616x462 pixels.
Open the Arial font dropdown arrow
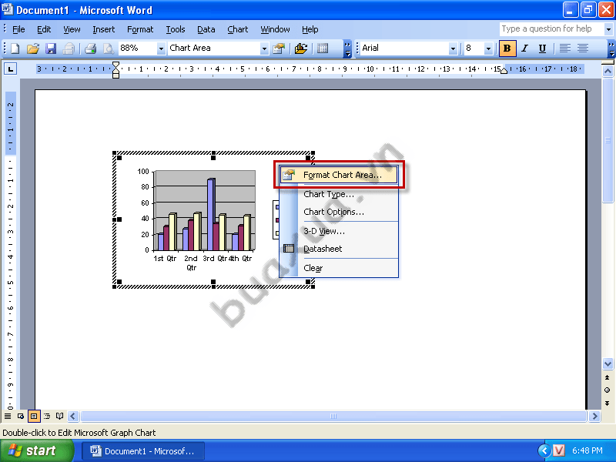click(454, 49)
